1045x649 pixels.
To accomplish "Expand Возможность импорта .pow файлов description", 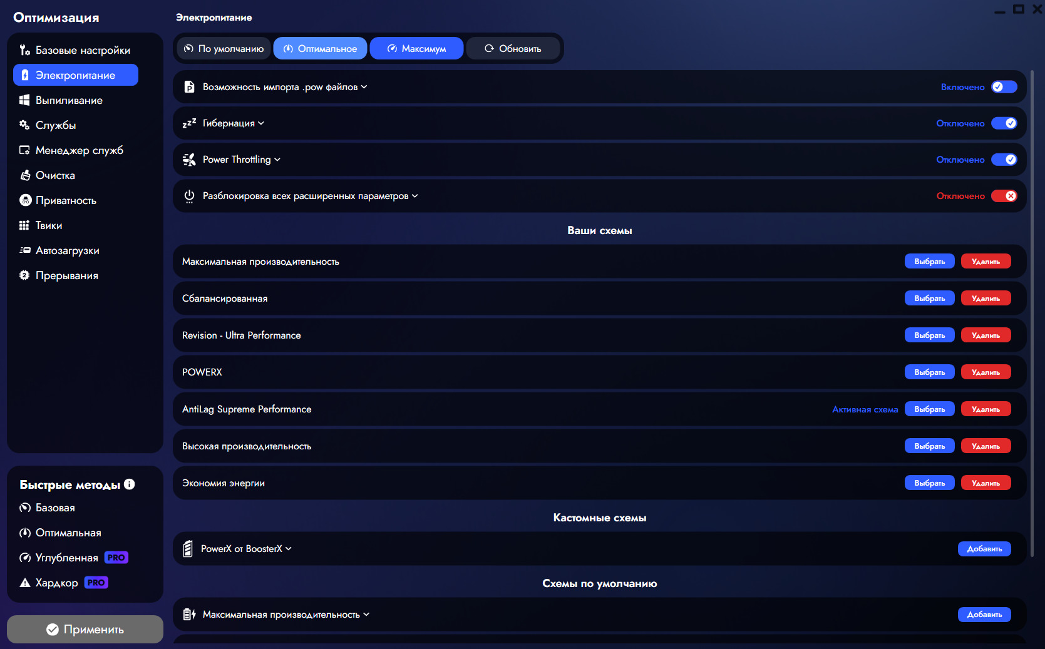I will pyautogui.click(x=364, y=87).
